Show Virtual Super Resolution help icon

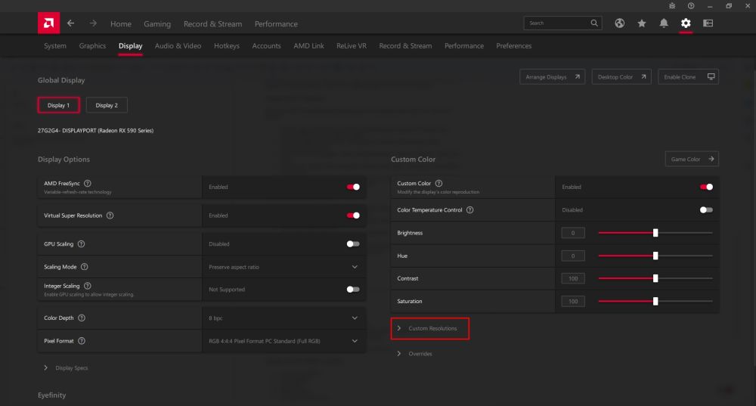coord(110,215)
